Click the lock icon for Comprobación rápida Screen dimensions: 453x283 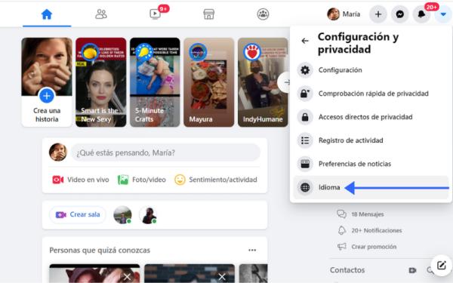coord(305,94)
